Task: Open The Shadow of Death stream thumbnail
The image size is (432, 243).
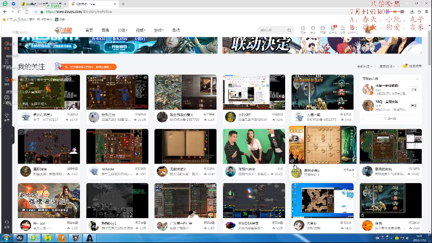Action: tap(322, 92)
